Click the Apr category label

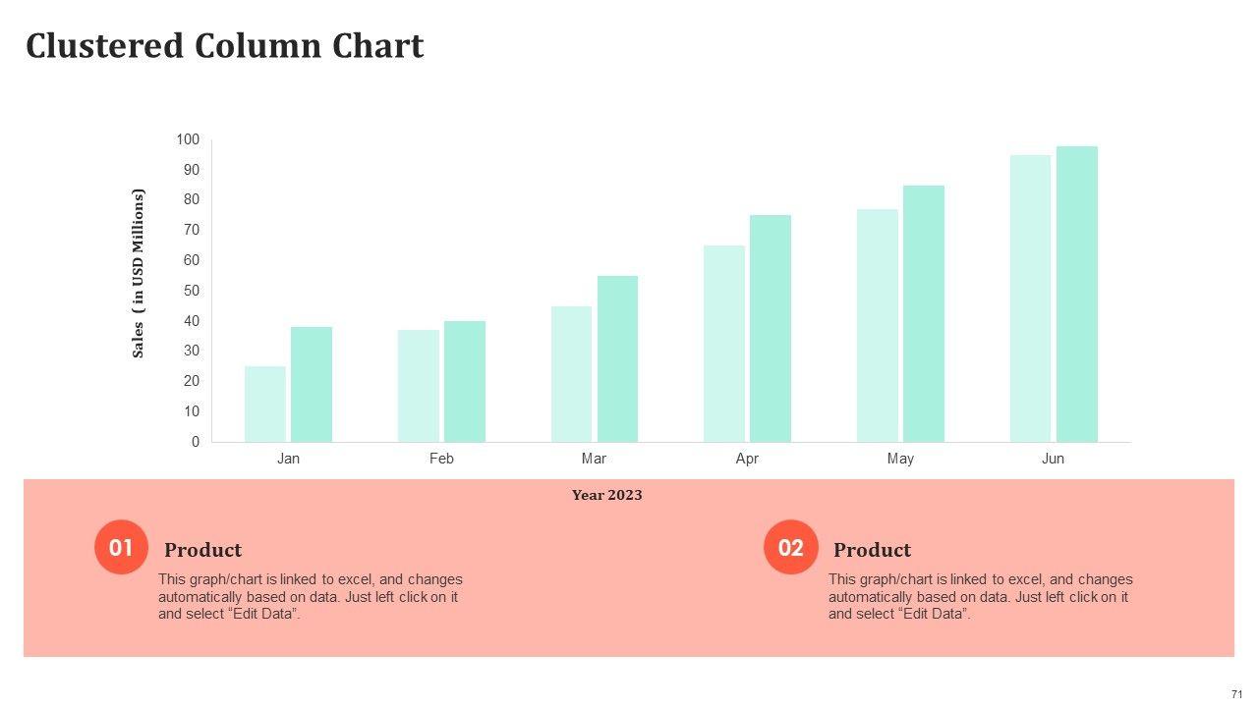747,459
